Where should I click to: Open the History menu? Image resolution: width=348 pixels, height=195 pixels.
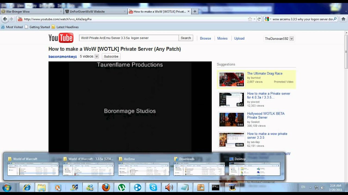pos(32,5)
